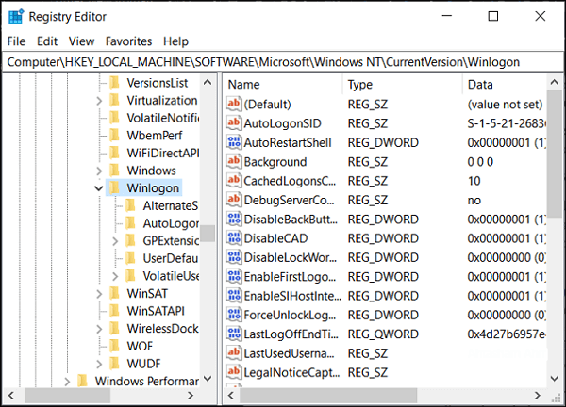Click the DWORD icon for DisableLockWor... value
The height and width of the screenshot is (407, 566).
[x=234, y=256]
